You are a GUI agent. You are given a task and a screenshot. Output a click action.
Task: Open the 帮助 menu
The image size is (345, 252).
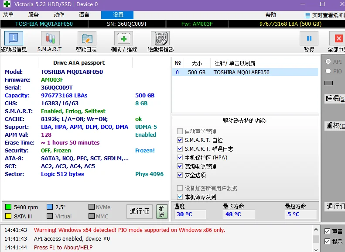270,15
